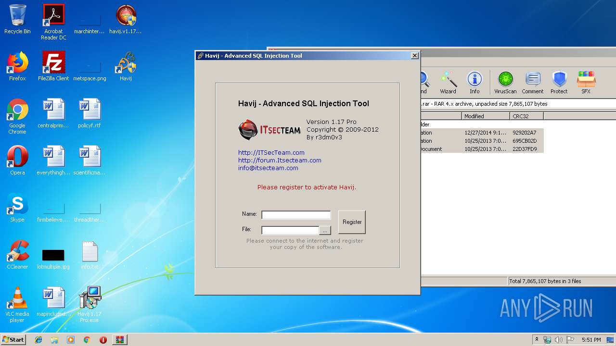616x346 pixels.
Task: Click WinRAR SFX toolbar button
Action: pyautogui.click(x=586, y=83)
